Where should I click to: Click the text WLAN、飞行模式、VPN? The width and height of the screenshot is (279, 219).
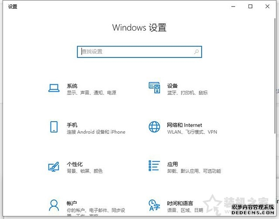[192, 132]
